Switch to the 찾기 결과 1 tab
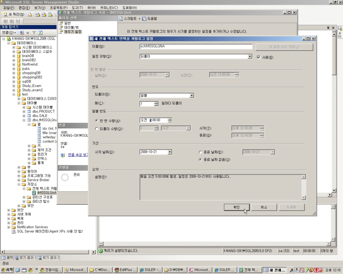The height and width of the screenshot is (274, 343). click(x=25, y=258)
